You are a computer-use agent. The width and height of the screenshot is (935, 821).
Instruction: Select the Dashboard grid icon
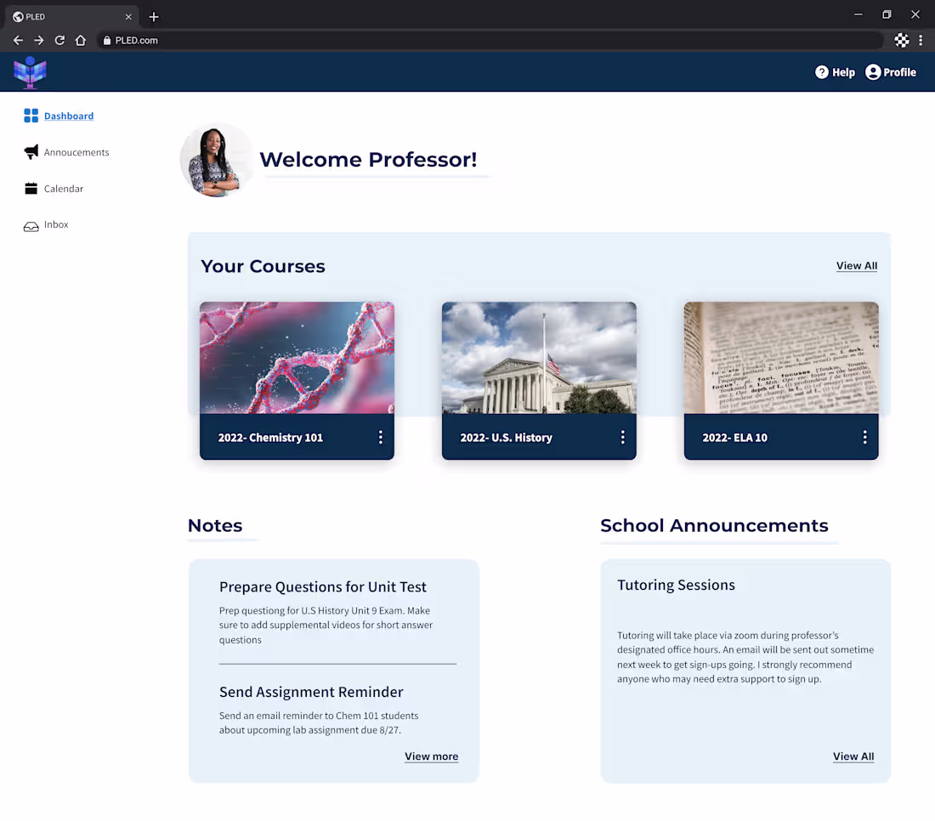coord(30,116)
